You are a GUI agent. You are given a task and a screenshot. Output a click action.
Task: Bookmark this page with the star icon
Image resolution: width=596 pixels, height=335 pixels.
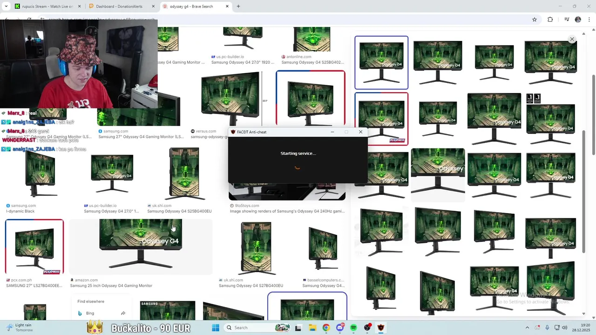[535, 20]
